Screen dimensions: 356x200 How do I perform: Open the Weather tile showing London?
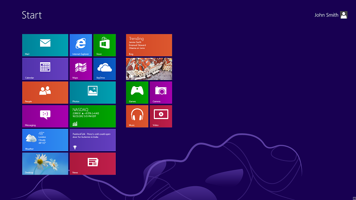[x=45, y=140]
